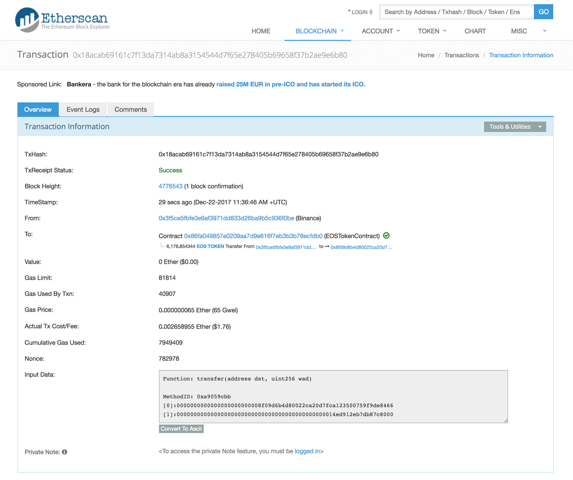The width and height of the screenshot is (573, 480).
Task: Click the MethodID 0xa9059cbb text
Action: 197,396
